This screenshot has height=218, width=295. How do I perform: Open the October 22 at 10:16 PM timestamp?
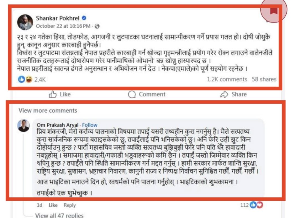[63, 26]
